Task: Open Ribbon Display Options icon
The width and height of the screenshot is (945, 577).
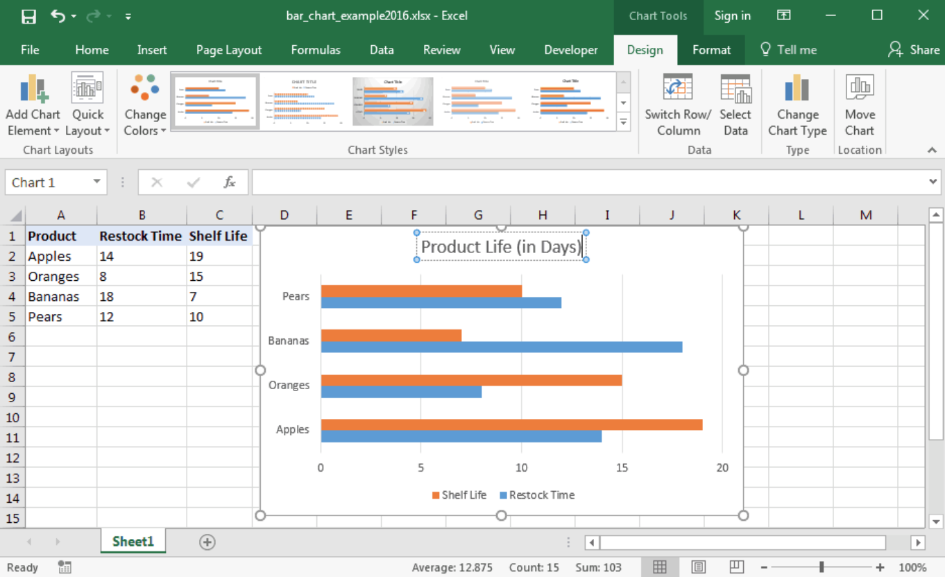Action: (x=784, y=15)
